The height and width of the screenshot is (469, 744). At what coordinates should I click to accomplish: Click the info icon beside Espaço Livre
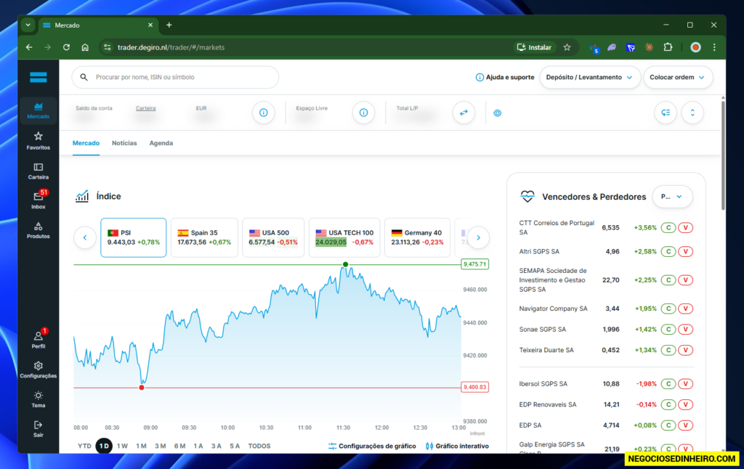363,113
